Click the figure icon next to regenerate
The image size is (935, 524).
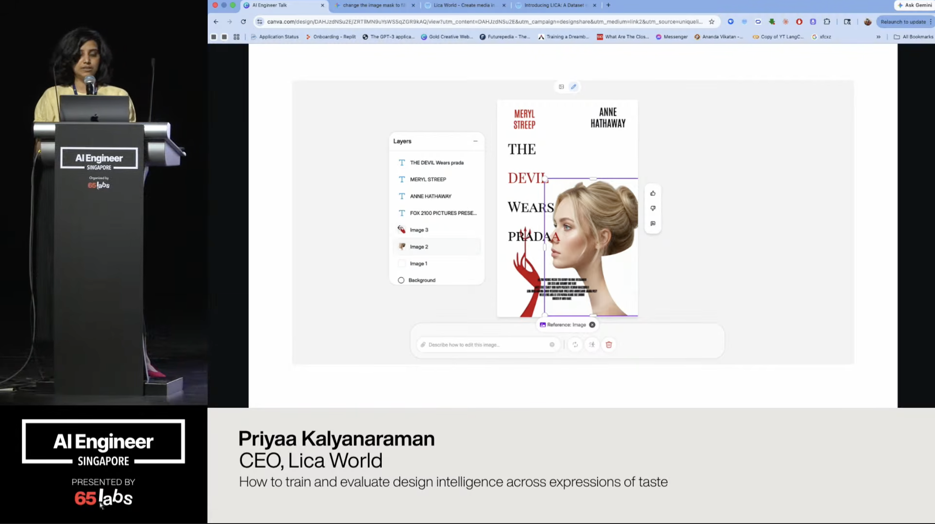(x=592, y=345)
